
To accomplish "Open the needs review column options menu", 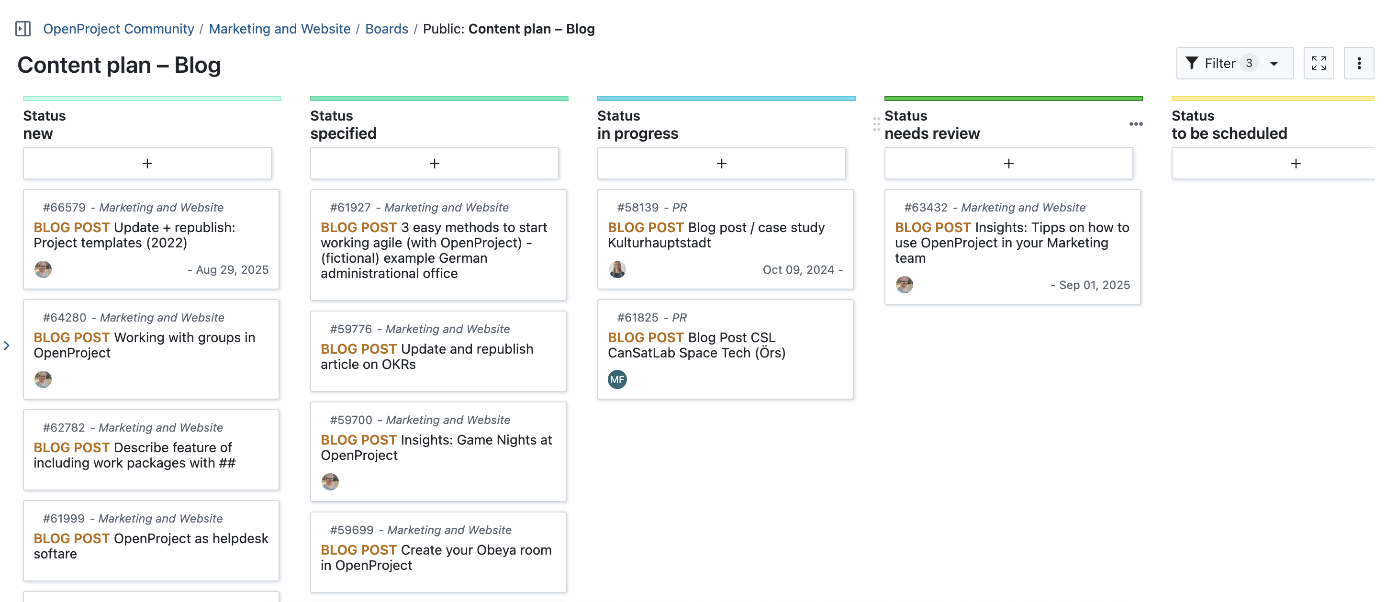I will (1136, 124).
